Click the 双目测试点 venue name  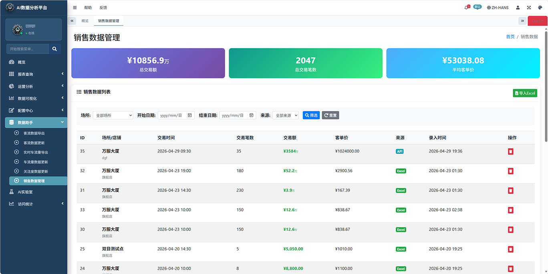point(113,249)
